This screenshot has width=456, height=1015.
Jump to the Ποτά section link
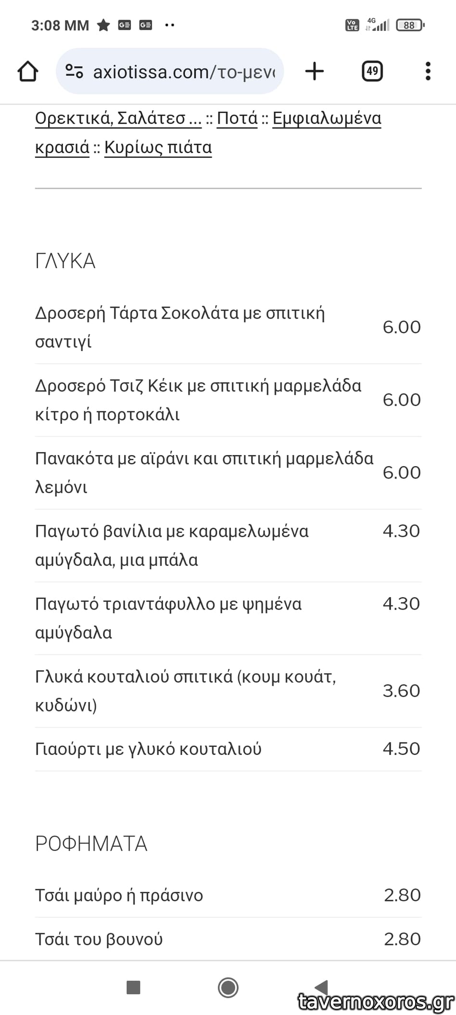click(x=237, y=118)
